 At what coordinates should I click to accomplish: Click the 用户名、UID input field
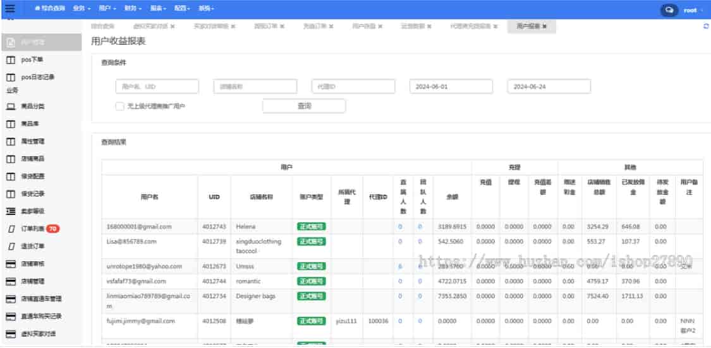[x=157, y=86]
